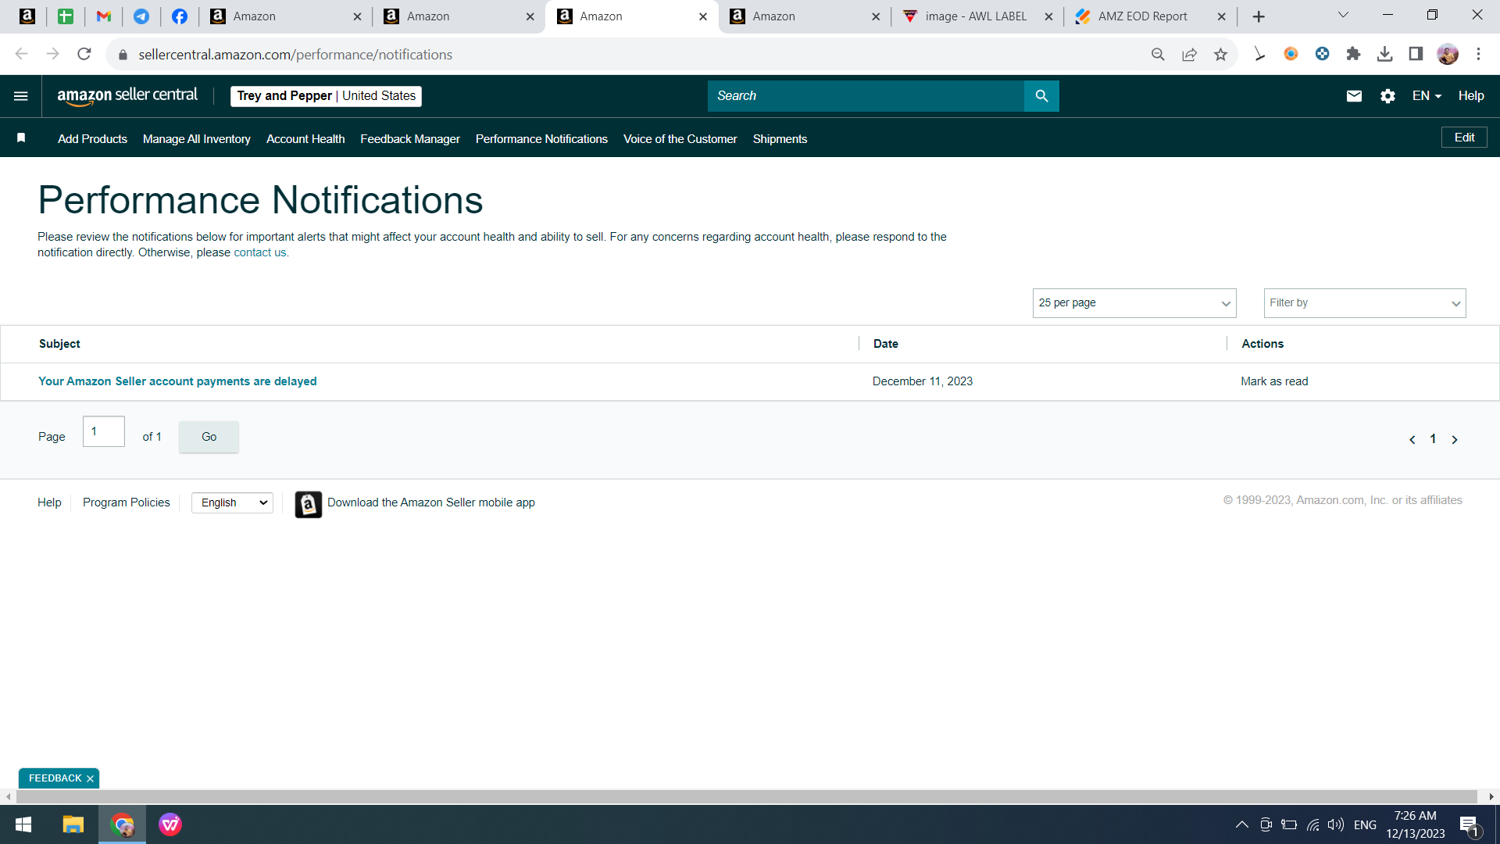Image resolution: width=1500 pixels, height=844 pixels.
Task: Expand the Filter by dropdown
Action: point(1365,303)
